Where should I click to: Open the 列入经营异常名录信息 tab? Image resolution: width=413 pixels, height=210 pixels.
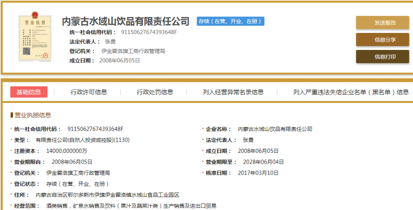pos(233,92)
